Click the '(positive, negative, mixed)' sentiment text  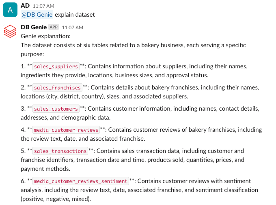(56, 199)
